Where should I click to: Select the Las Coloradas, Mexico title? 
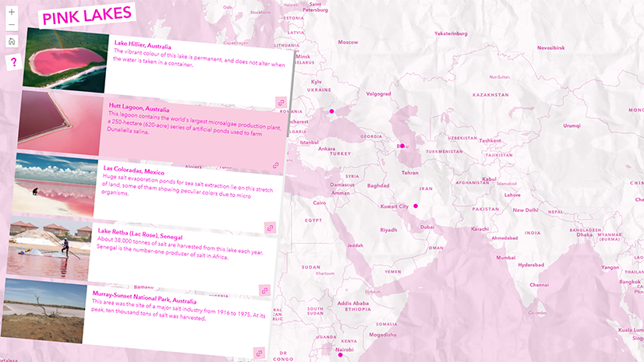tap(133, 170)
